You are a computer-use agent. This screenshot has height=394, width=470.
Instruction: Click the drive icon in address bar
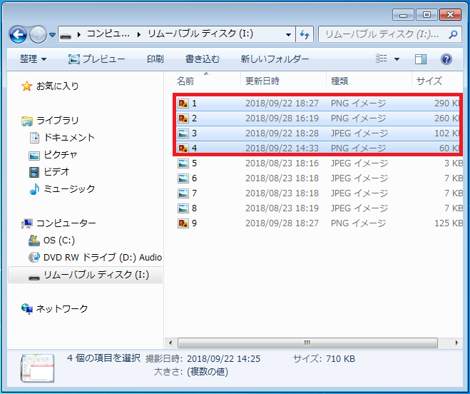tap(66, 36)
